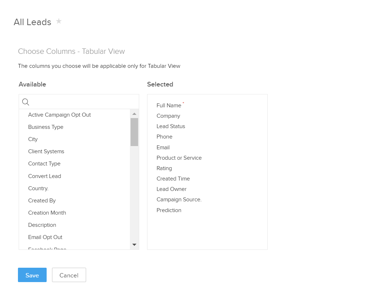Choose City from the Available columns
367x295 pixels.
click(33, 139)
